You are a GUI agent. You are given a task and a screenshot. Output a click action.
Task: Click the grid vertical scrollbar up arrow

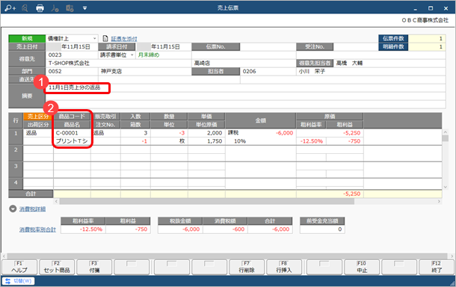(x=445, y=132)
